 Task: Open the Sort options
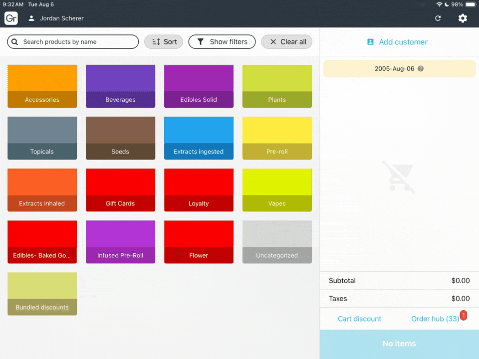point(164,42)
